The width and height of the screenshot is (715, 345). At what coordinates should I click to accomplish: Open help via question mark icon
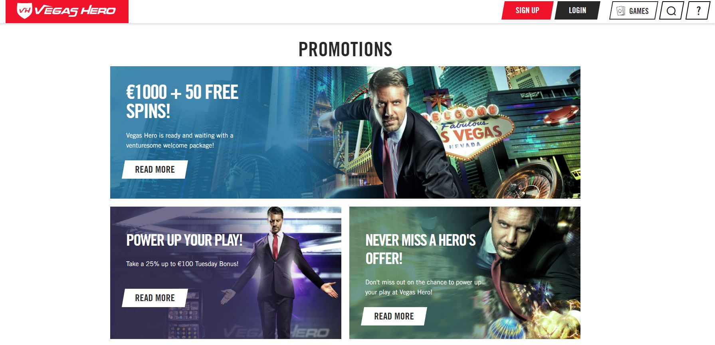698,11
